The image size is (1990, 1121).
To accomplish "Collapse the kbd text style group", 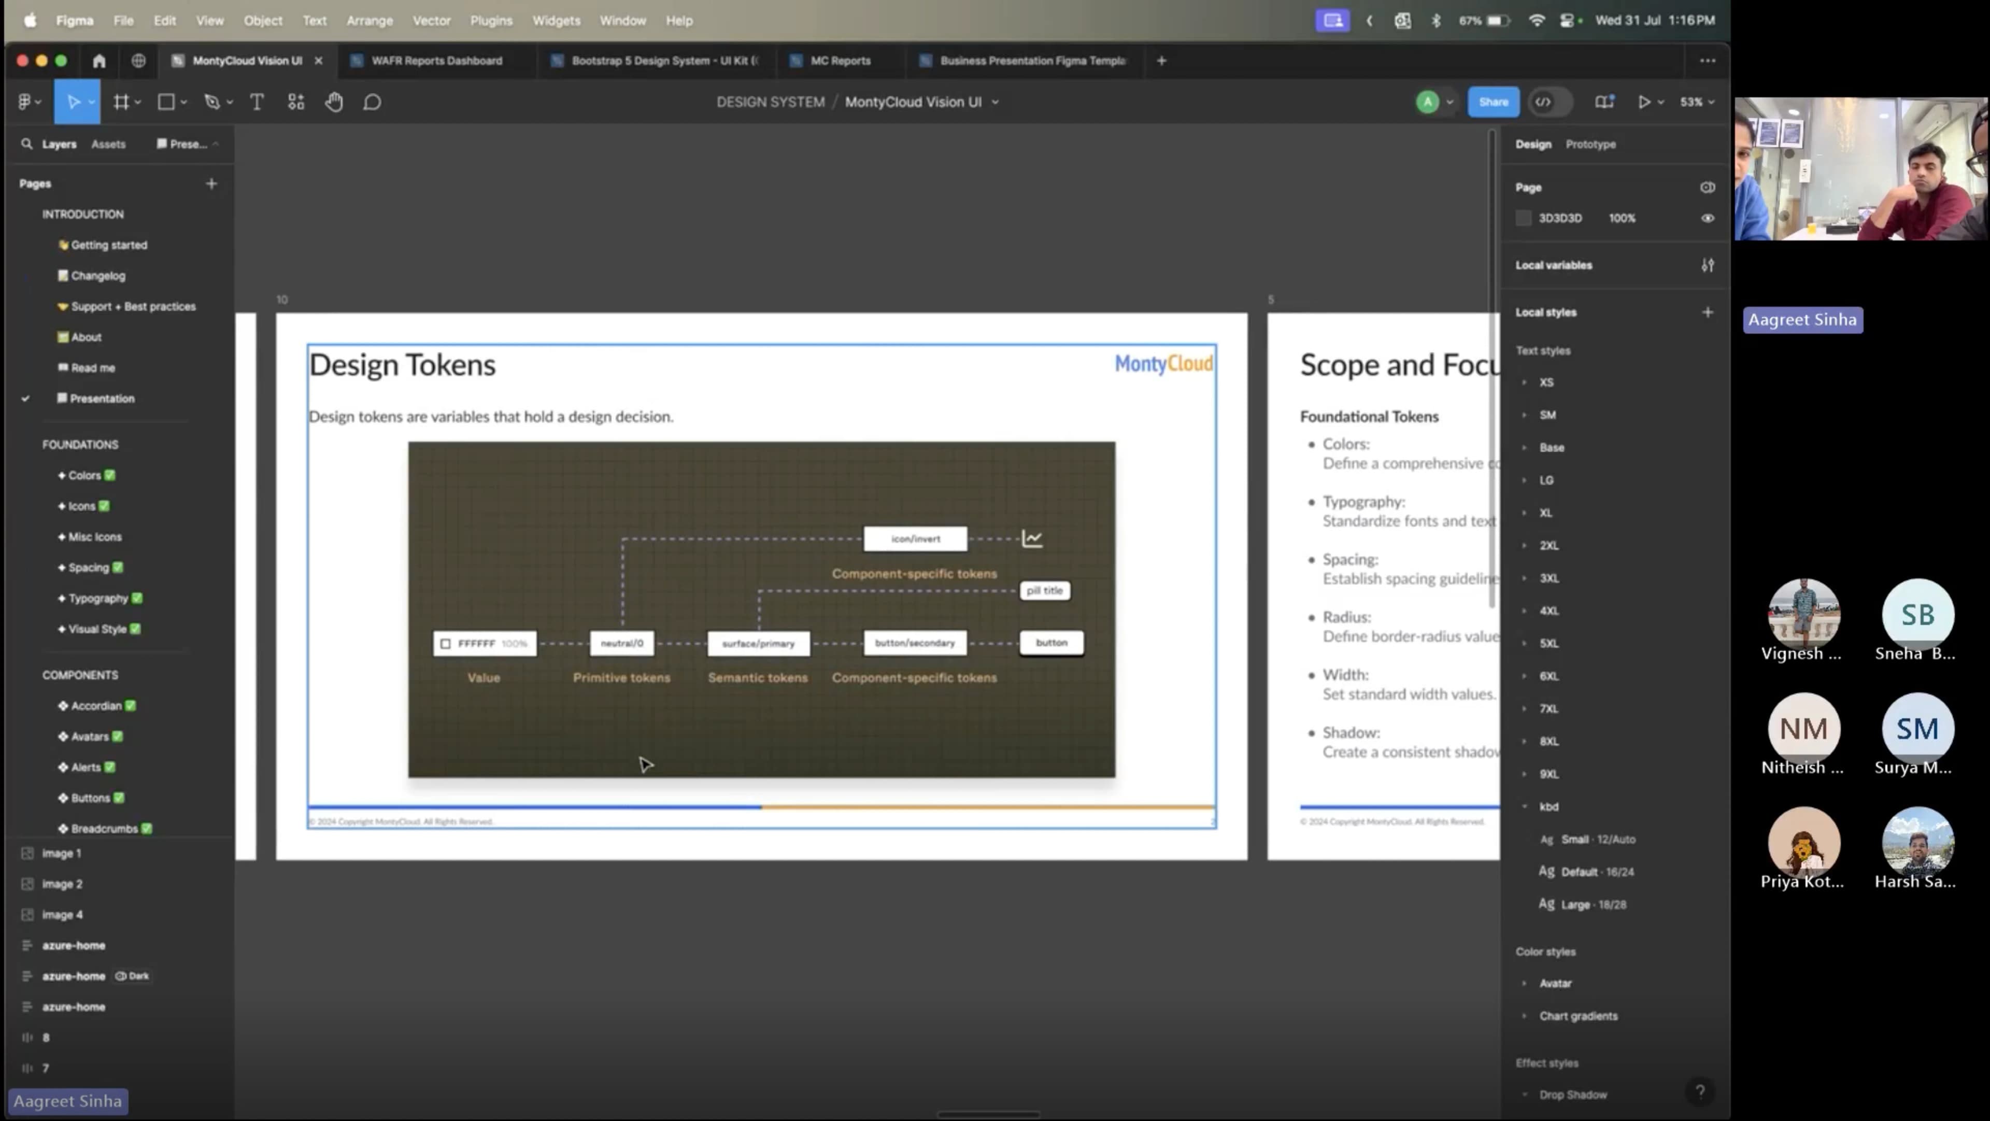I will coord(1524,806).
